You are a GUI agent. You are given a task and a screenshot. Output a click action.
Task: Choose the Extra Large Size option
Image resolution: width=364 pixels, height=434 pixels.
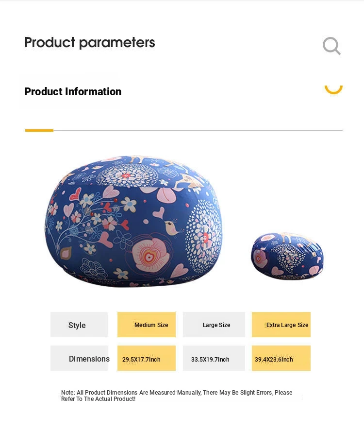[x=281, y=325]
